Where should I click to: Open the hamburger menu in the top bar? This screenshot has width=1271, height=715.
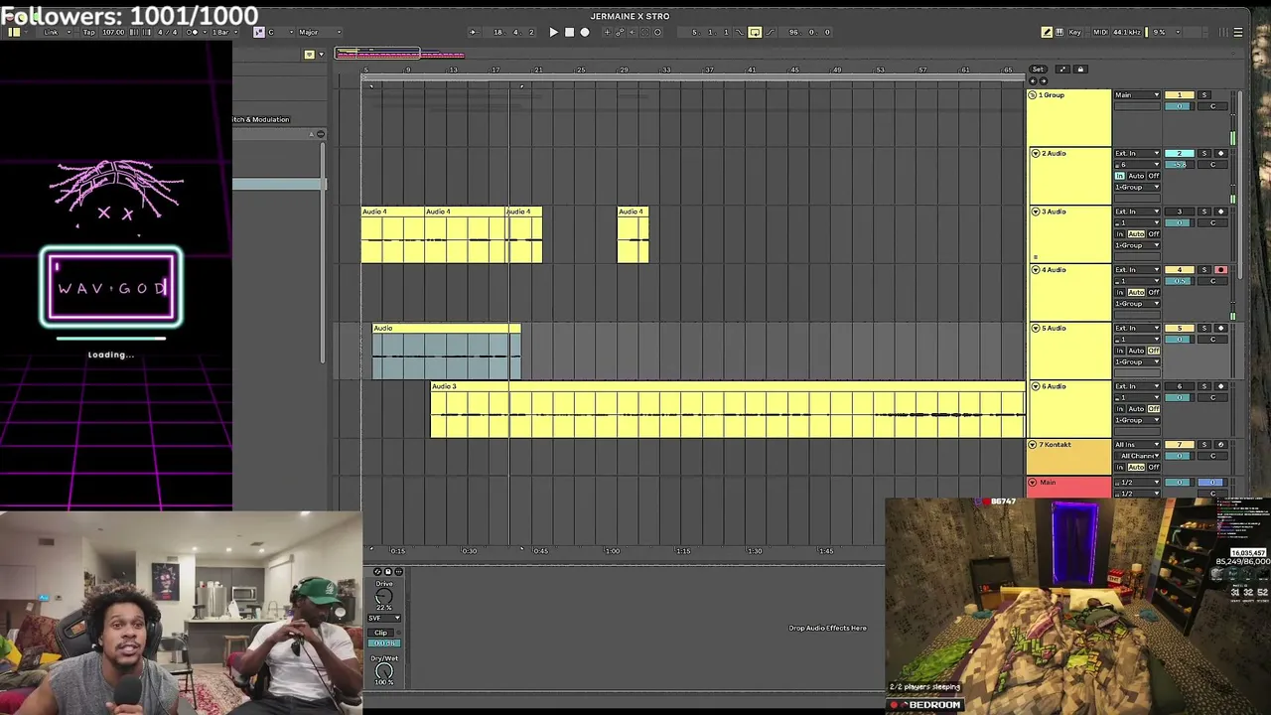(1237, 32)
